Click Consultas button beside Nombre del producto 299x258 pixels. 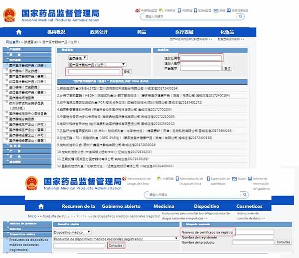[283, 242]
